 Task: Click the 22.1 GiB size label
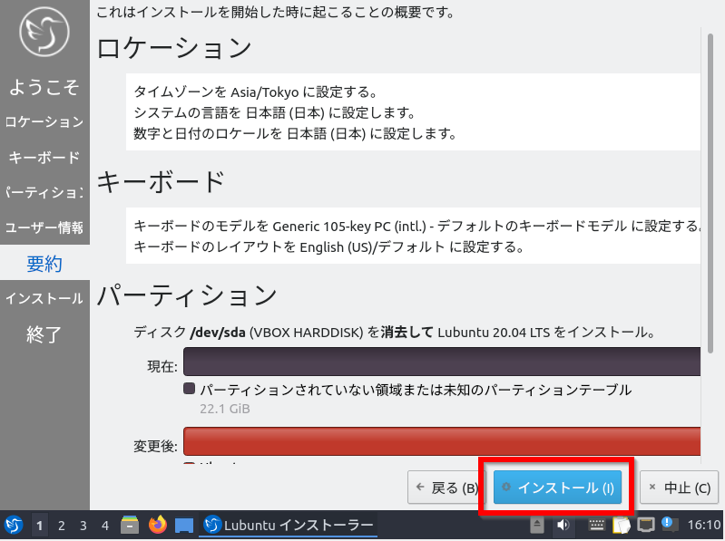coord(225,409)
